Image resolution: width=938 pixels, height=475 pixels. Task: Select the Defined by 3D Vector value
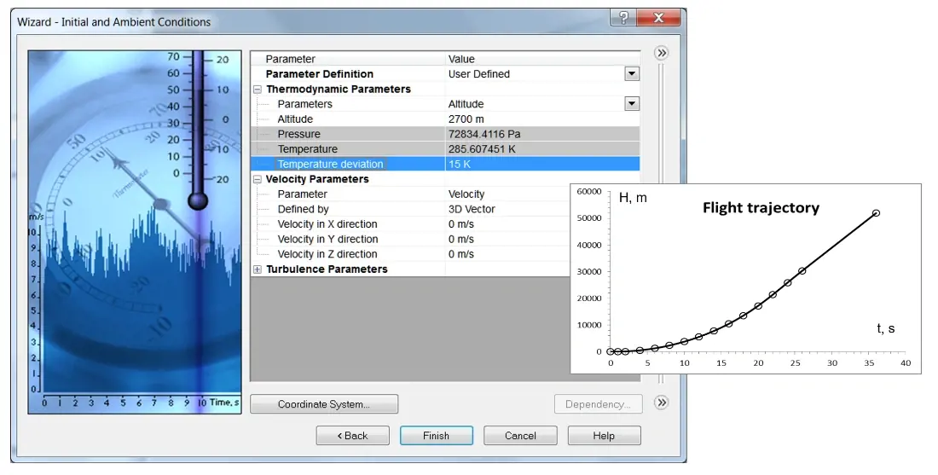503,209
